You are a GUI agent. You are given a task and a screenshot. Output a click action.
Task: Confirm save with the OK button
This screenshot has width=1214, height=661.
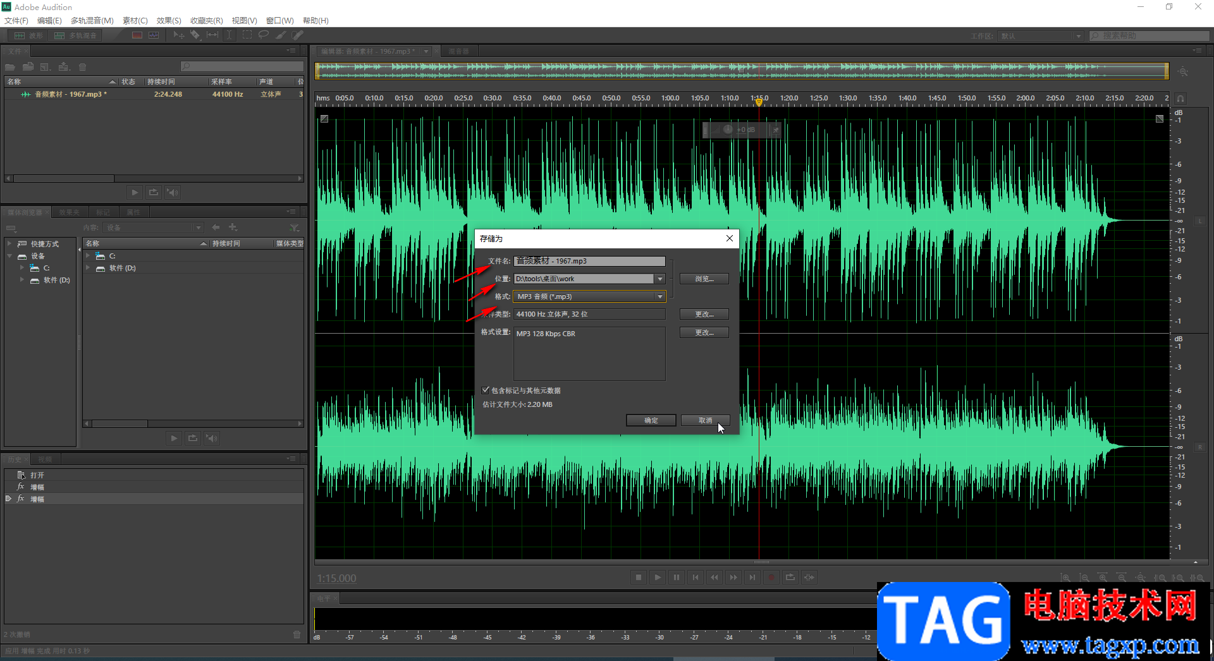651,420
